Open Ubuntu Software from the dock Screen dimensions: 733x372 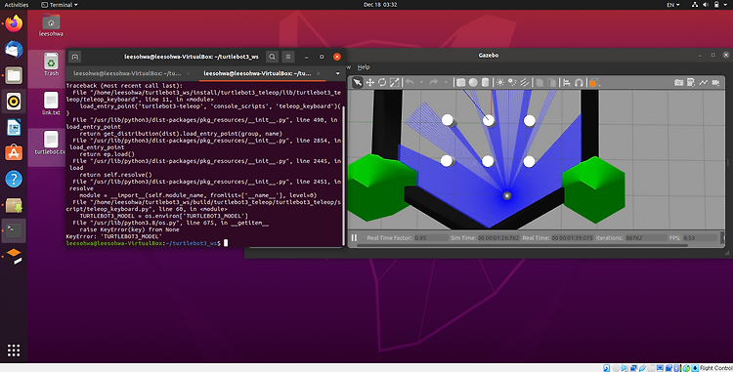pyautogui.click(x=14, y=153)
